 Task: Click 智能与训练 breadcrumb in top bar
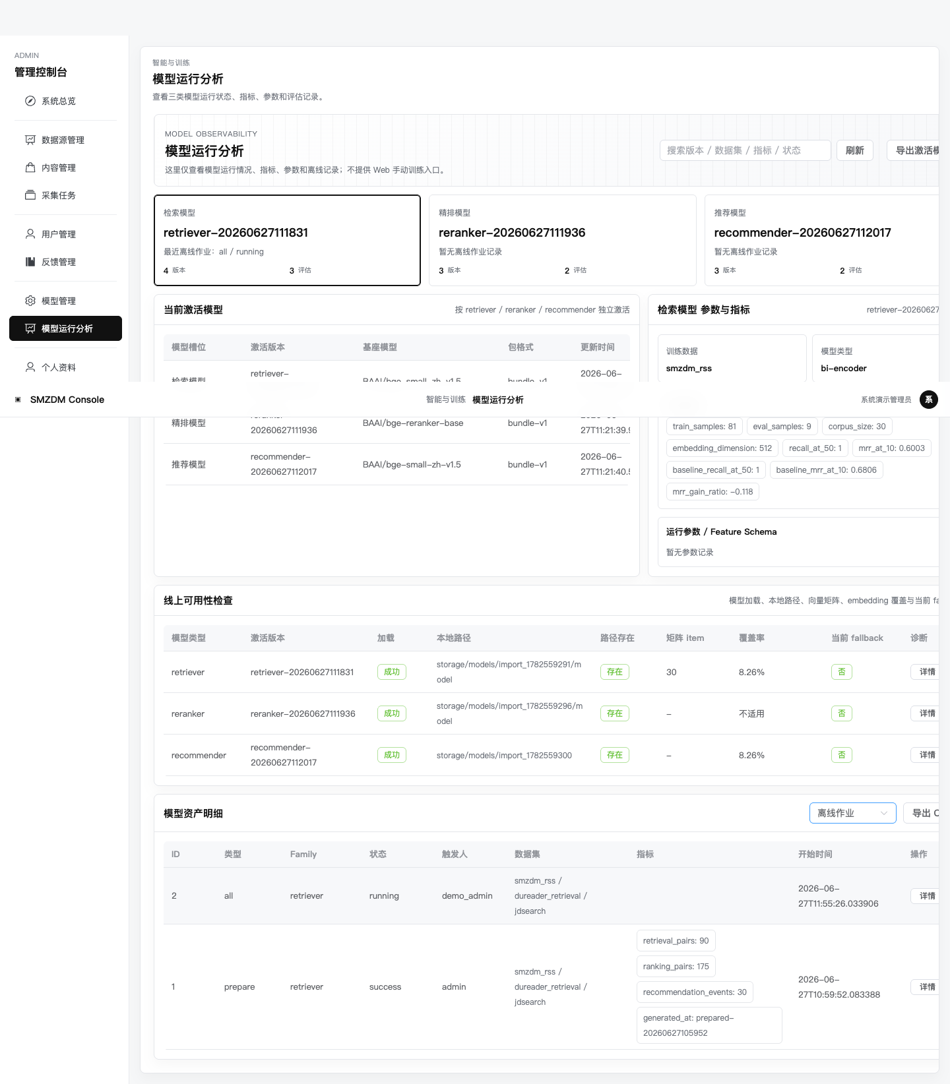click(x=446, y=400)
